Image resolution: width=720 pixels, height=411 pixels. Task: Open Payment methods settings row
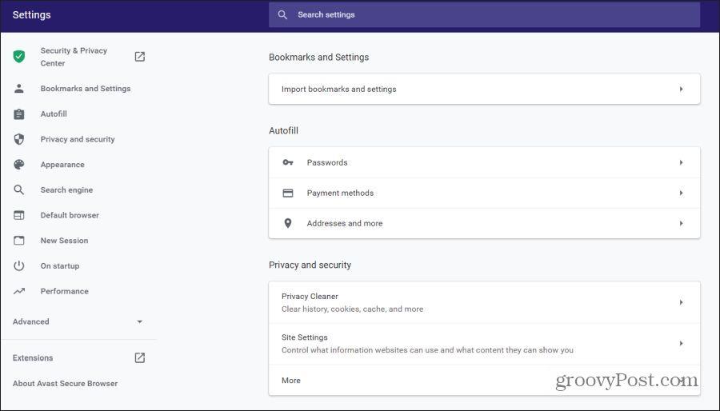(x=485, y=194)
